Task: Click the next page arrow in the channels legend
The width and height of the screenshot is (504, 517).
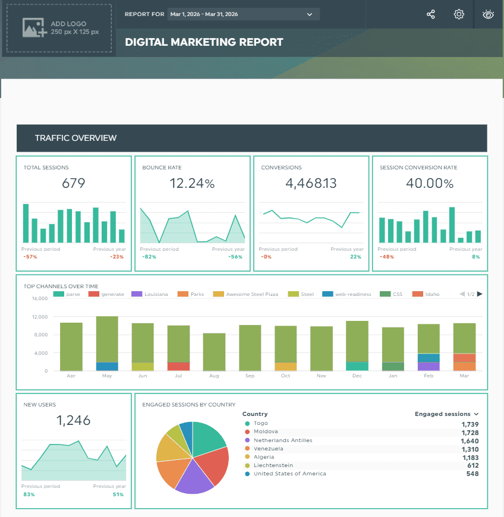Action: click(478, 293)
